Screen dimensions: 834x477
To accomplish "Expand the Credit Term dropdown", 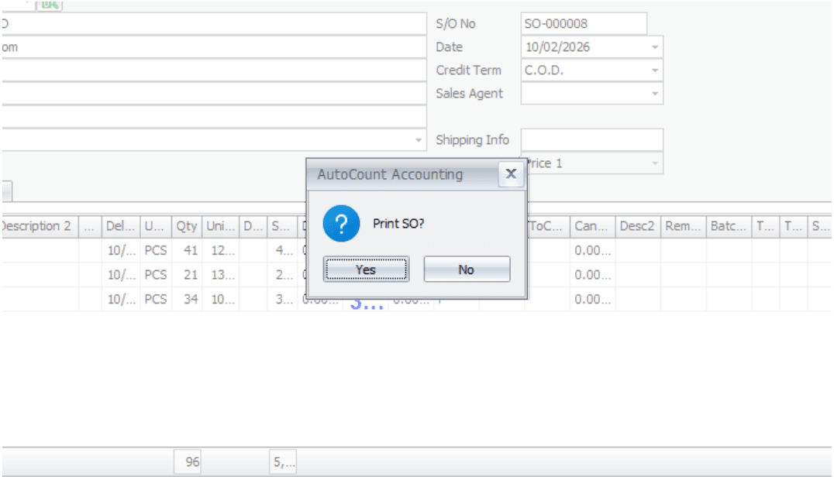I will [x=655, y=70].
